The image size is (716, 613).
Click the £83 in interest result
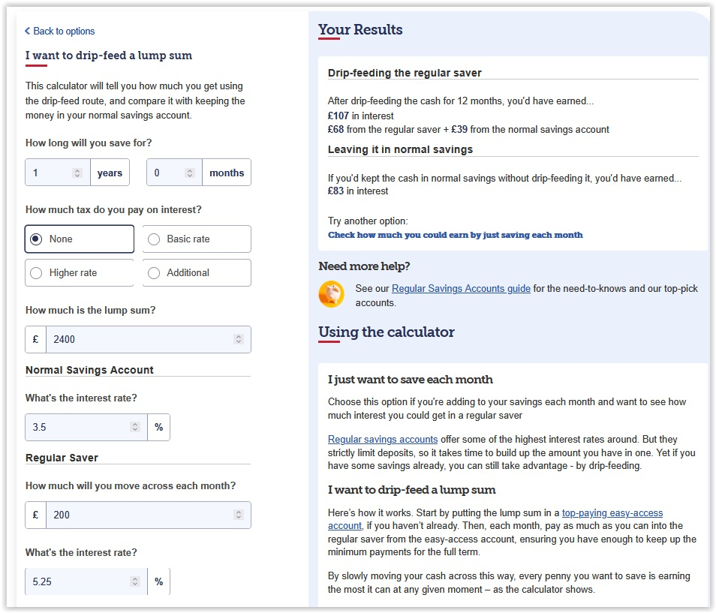click(357, 191)
